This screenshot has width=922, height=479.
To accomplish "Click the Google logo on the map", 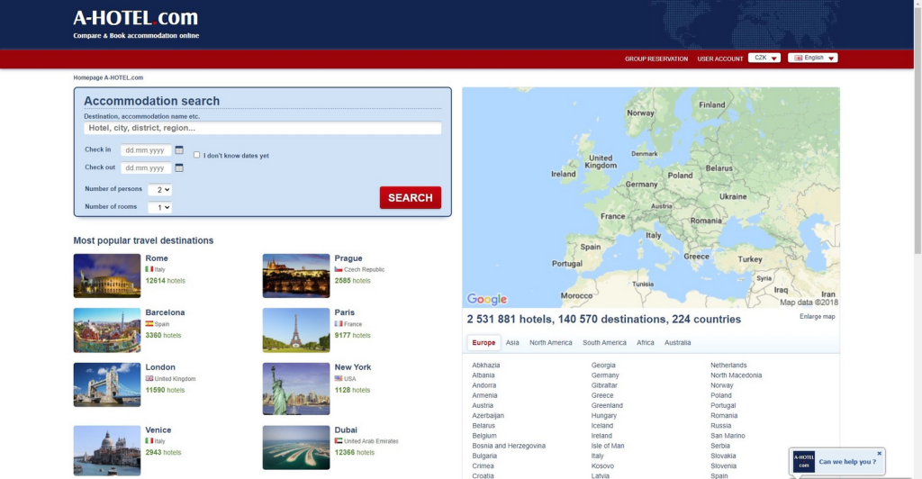I will tap(486, 299).
